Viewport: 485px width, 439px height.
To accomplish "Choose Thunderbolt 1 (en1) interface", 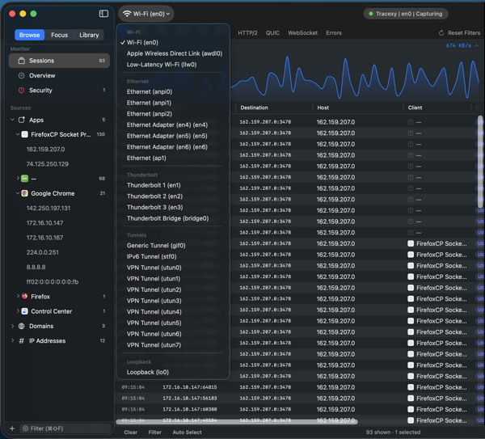I will 173,185.
